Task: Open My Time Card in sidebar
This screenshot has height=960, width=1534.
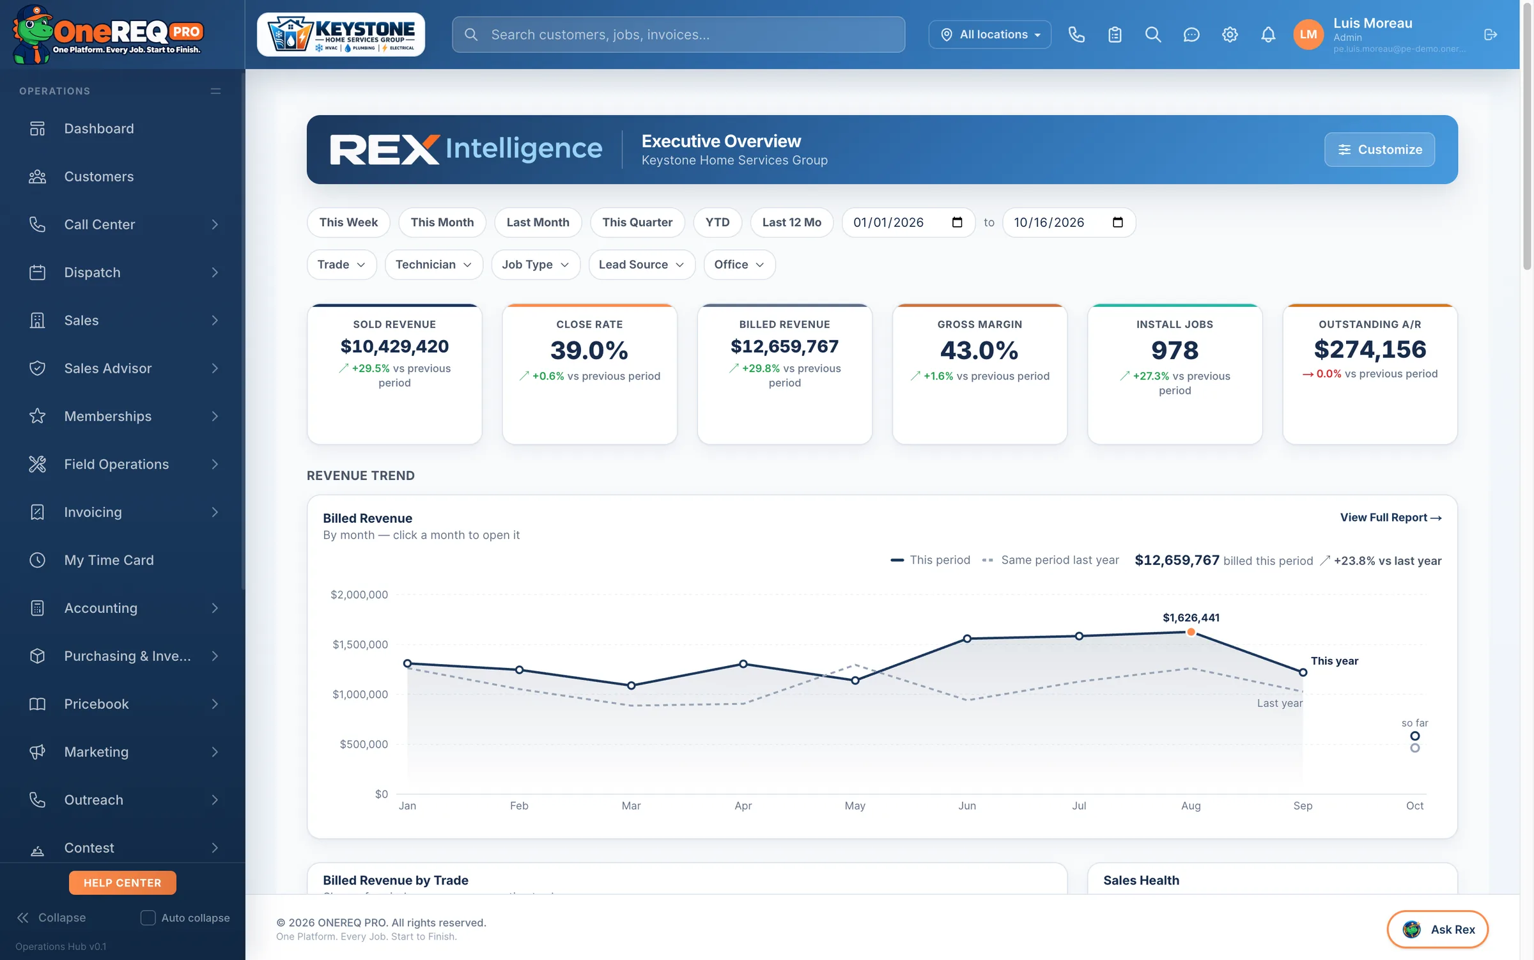Action: [122, 560]
